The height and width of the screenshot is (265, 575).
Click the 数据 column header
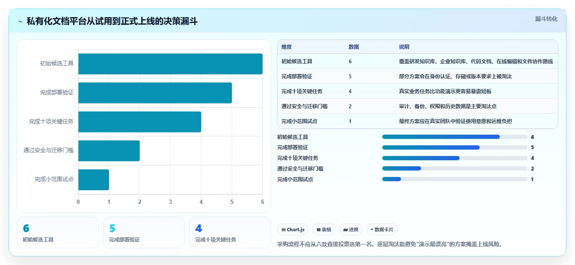354,47
